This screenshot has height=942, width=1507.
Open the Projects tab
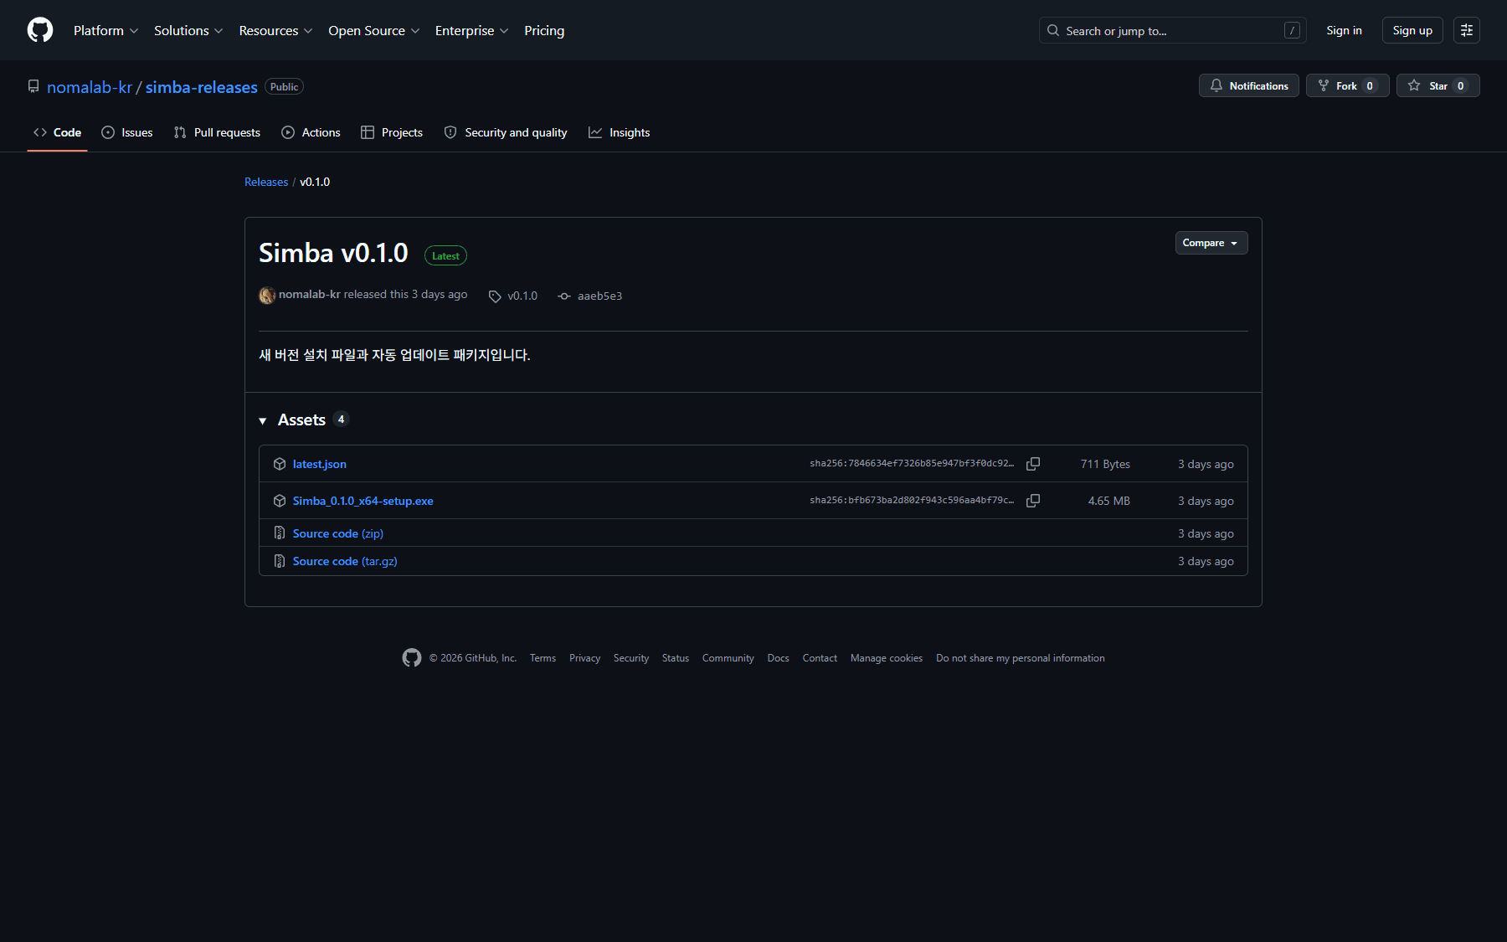392,132
